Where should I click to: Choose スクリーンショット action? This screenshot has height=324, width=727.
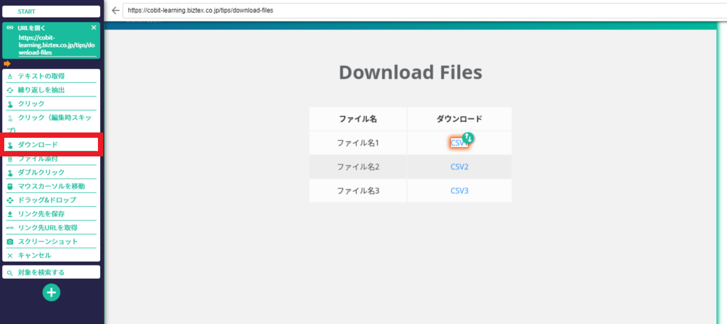[x=51, y=242]
